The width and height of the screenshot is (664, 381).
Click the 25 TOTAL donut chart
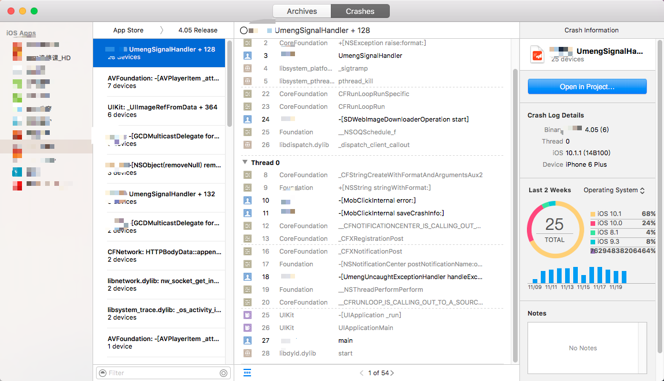pos(555,229)
